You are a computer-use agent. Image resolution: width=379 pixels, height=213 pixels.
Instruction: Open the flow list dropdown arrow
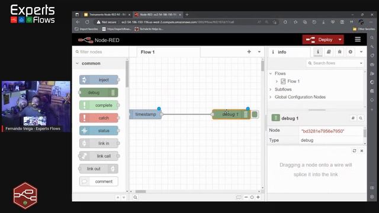point(259,51)
